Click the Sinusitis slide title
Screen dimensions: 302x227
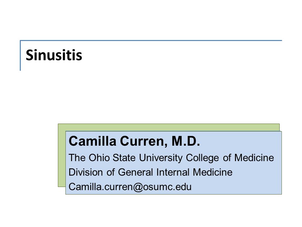[54, 55]
